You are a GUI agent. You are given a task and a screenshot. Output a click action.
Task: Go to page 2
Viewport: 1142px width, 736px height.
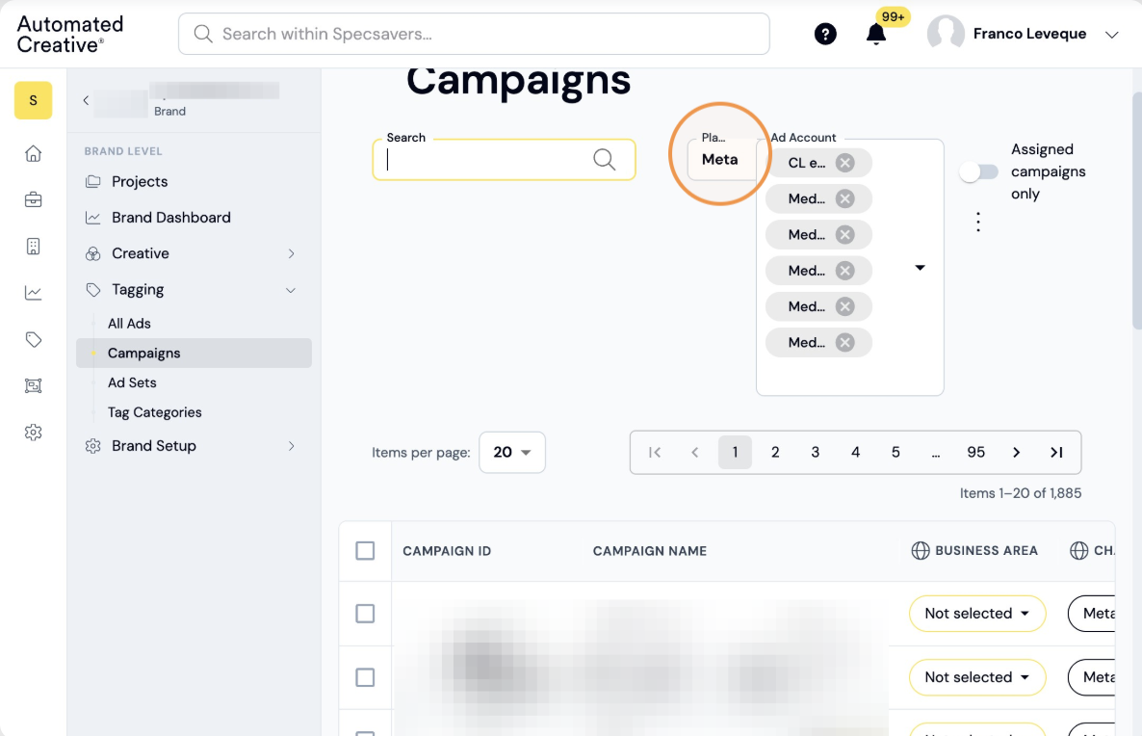(x=775, y=453)
